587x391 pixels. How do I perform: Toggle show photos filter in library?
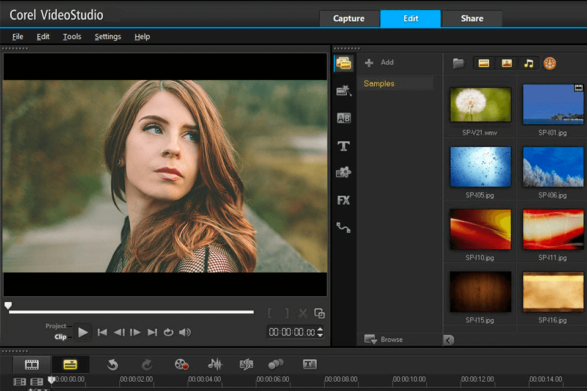[506, 64]
